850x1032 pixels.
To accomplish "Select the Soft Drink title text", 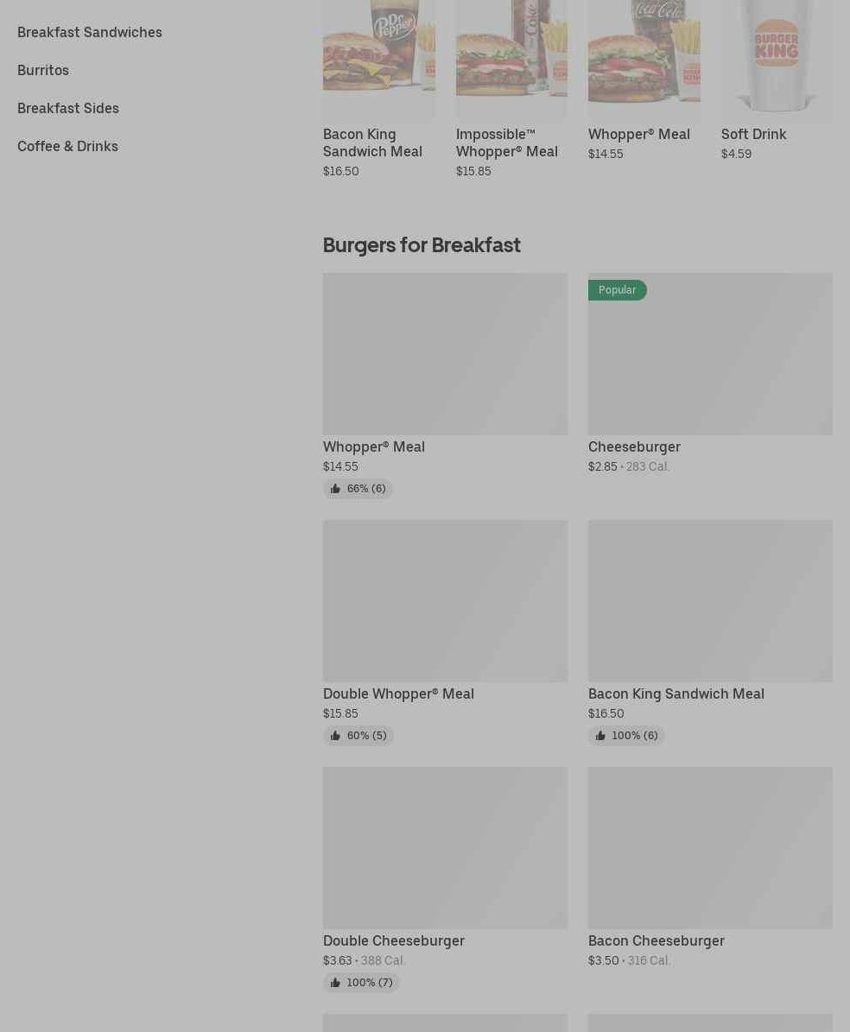I will click(x=753, y=134).
